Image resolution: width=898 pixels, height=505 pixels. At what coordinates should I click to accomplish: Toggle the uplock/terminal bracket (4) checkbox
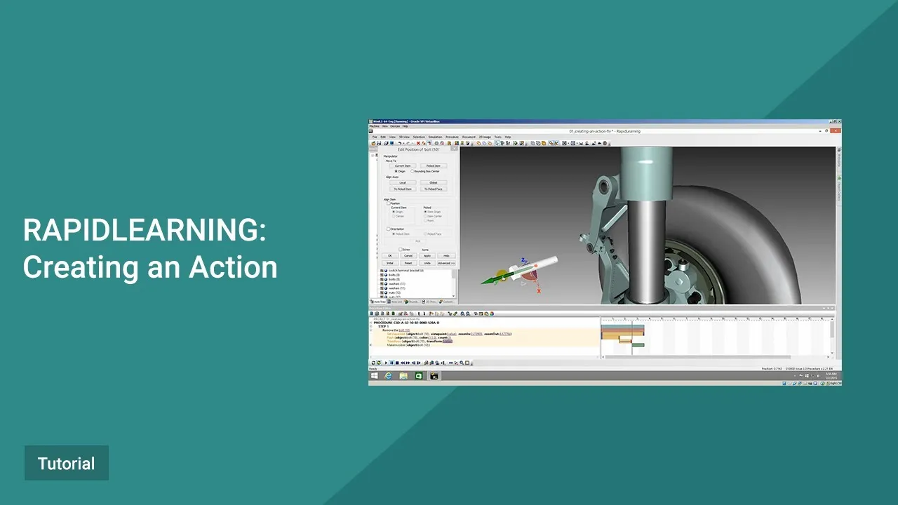pos(382,270)
